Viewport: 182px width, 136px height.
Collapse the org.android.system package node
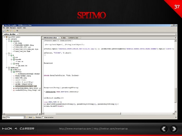tap(4, 37)
